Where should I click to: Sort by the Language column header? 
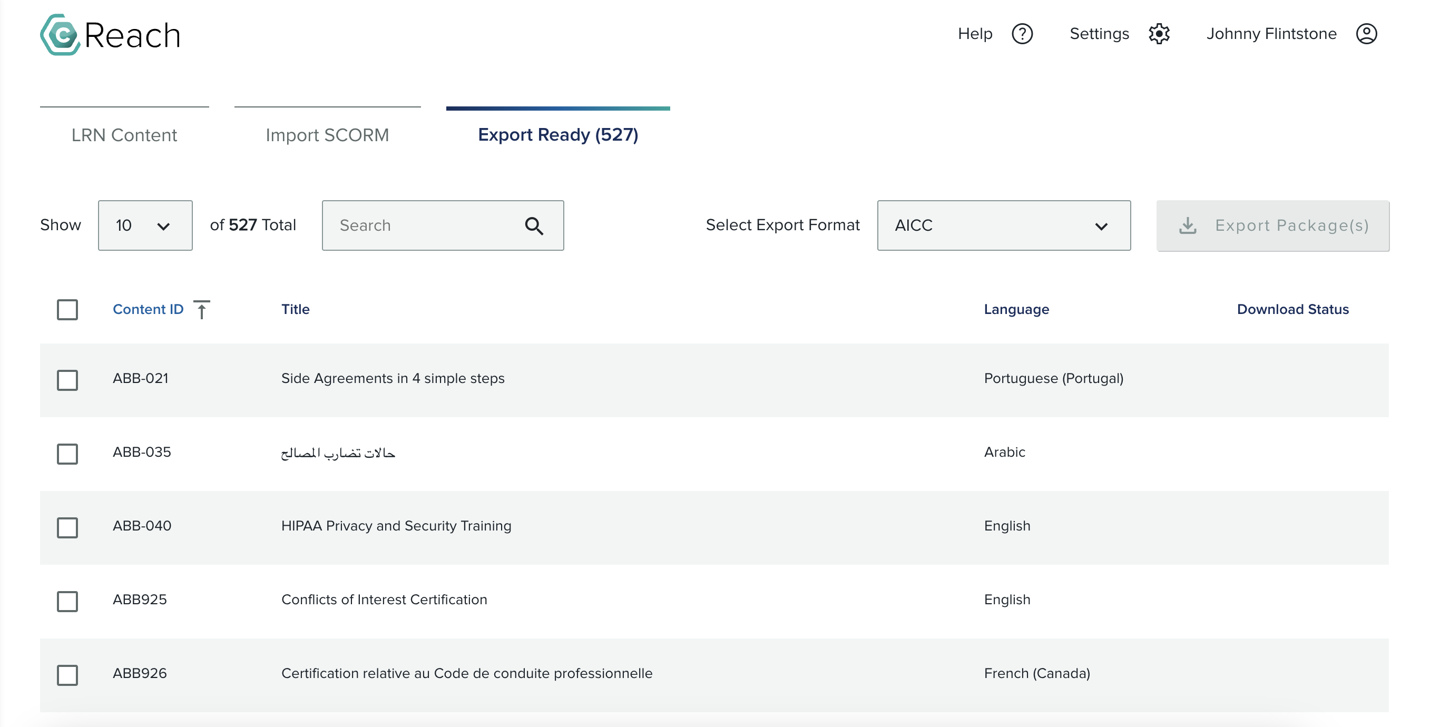click(1016, 309)
